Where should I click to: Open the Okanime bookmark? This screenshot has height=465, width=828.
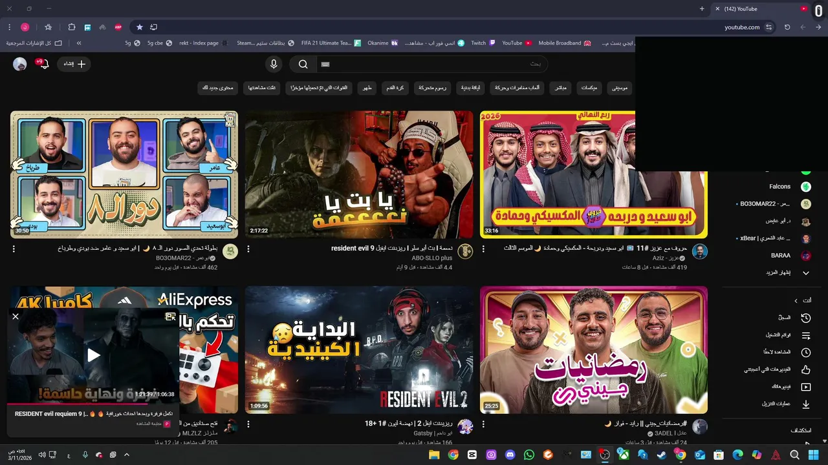pyautogui.click(x=382, y=43)
